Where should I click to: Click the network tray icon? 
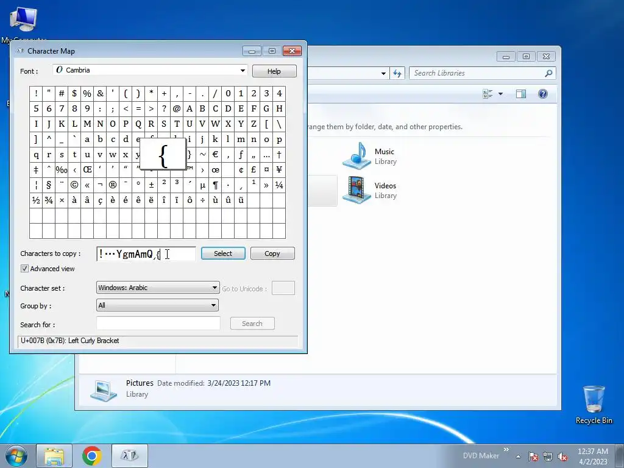click(548, 456)
